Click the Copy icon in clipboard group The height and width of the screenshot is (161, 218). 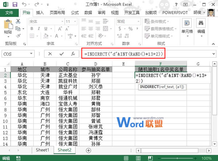point(18,28)
